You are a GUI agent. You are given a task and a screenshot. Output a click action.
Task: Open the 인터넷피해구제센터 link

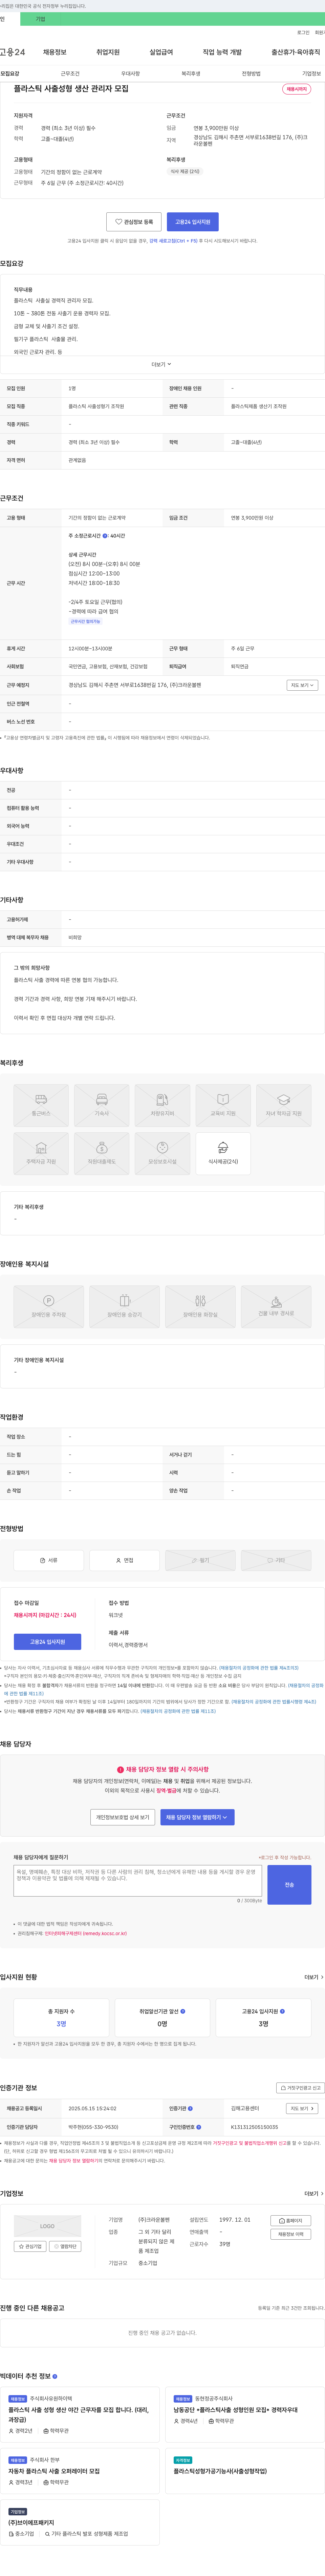[x=86, y=1933]
